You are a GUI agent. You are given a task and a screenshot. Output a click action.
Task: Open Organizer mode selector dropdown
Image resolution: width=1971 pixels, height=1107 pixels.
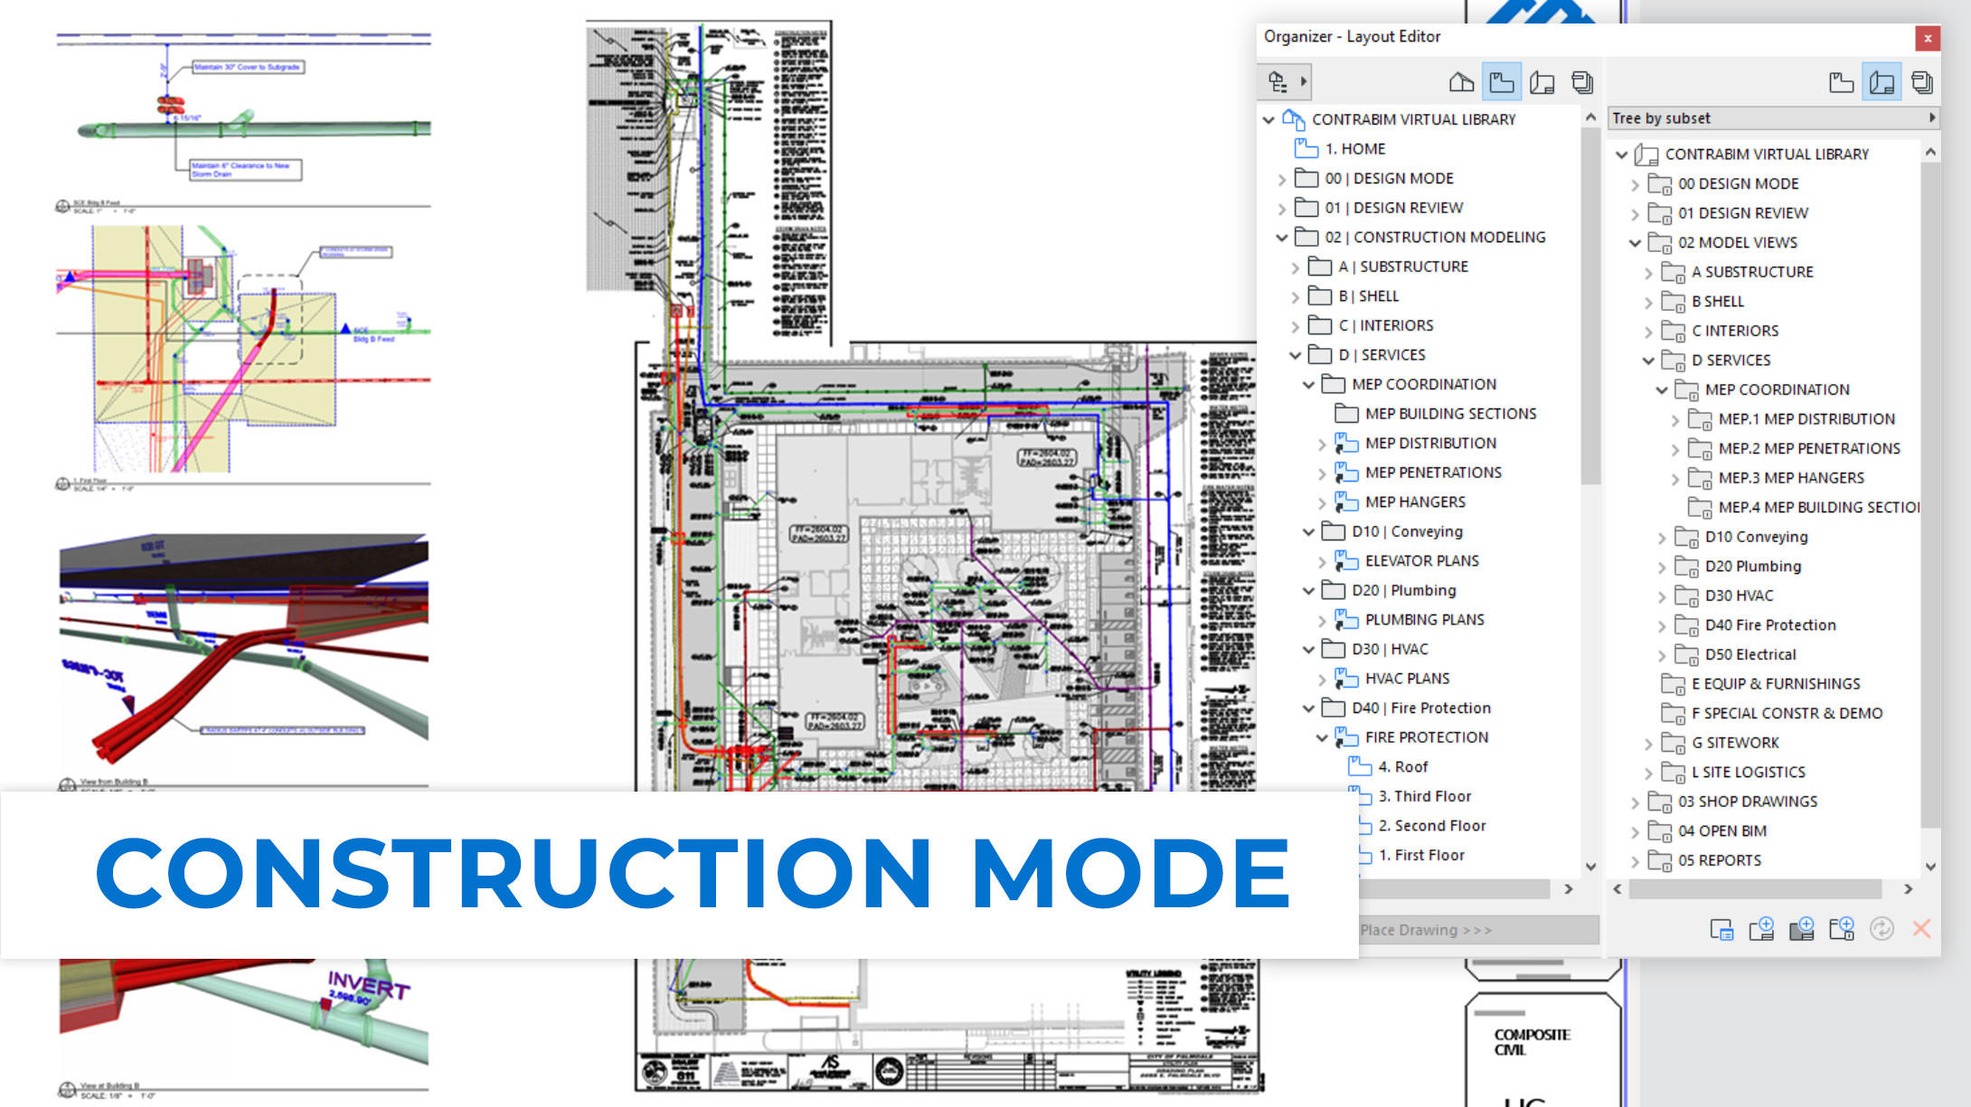(1287, 82)
